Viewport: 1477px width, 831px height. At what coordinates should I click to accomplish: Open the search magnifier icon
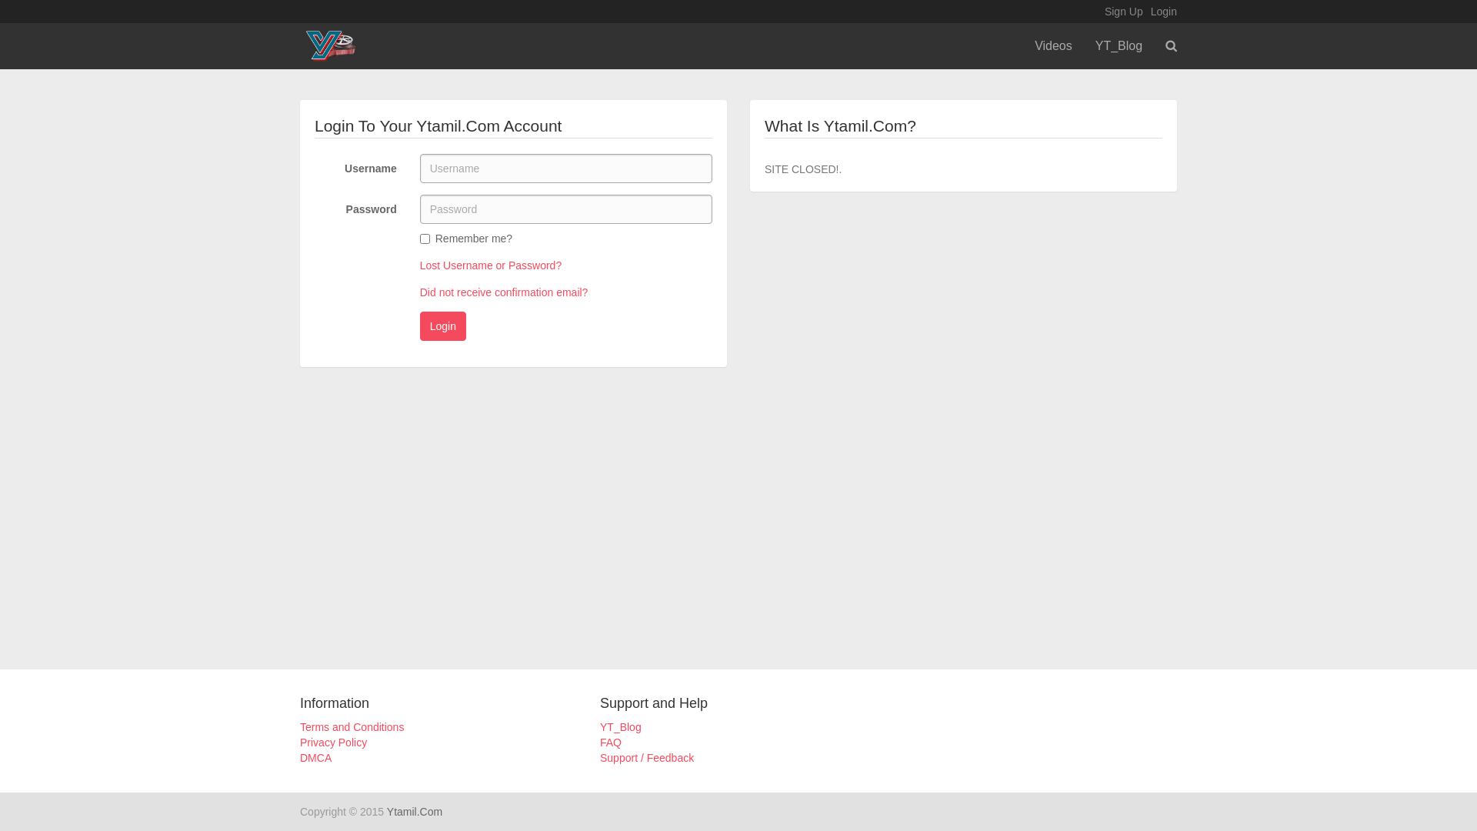pyautogui.click(x=1171, y=46)
